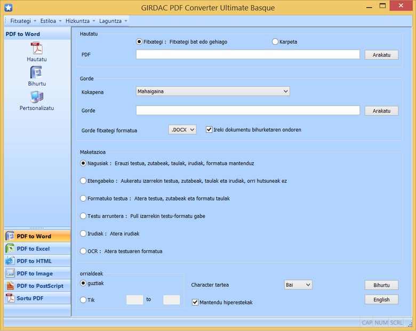Click Arakatu button next to PDF field

click(381, 55)
